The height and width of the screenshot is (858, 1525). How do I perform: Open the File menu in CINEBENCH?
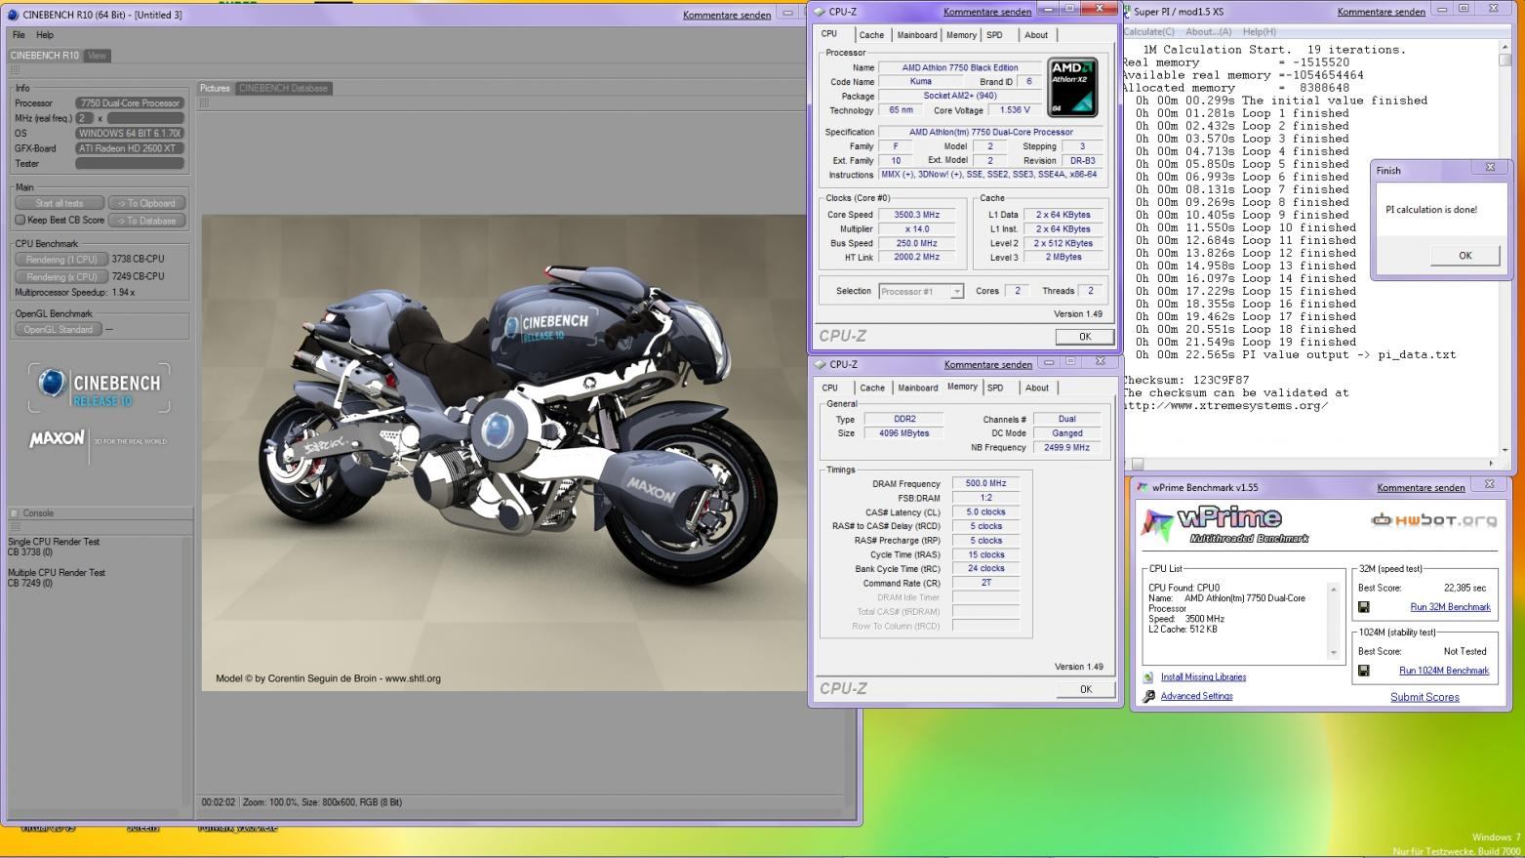pos(19,35)
